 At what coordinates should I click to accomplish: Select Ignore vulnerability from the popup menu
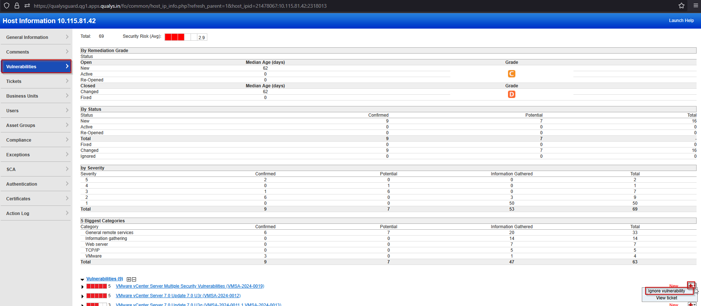[x=666, y=291]
